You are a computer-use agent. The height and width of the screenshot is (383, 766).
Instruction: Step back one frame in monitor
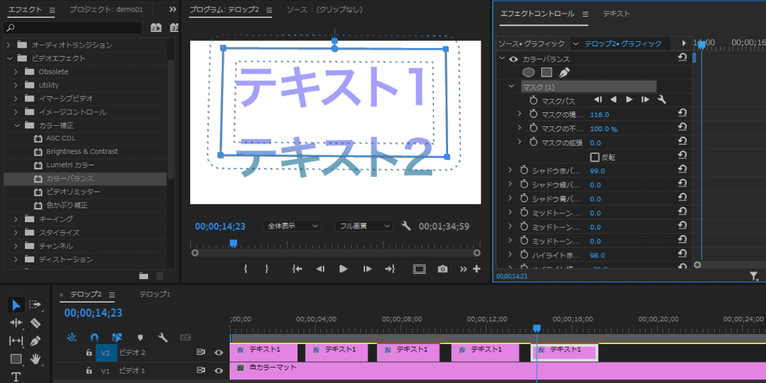320,269
